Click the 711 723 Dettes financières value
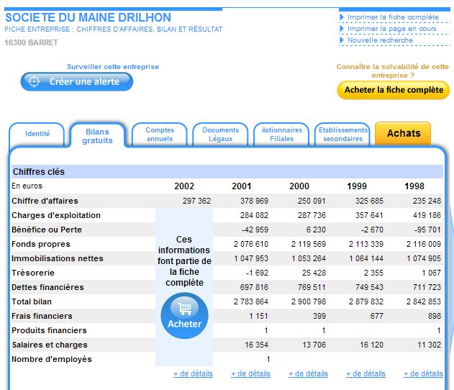Viewport: 454px width, 390px height. tap(427, 287)
